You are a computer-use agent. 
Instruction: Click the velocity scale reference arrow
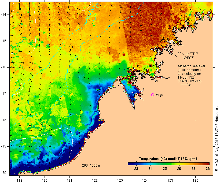tap(186, 85)
